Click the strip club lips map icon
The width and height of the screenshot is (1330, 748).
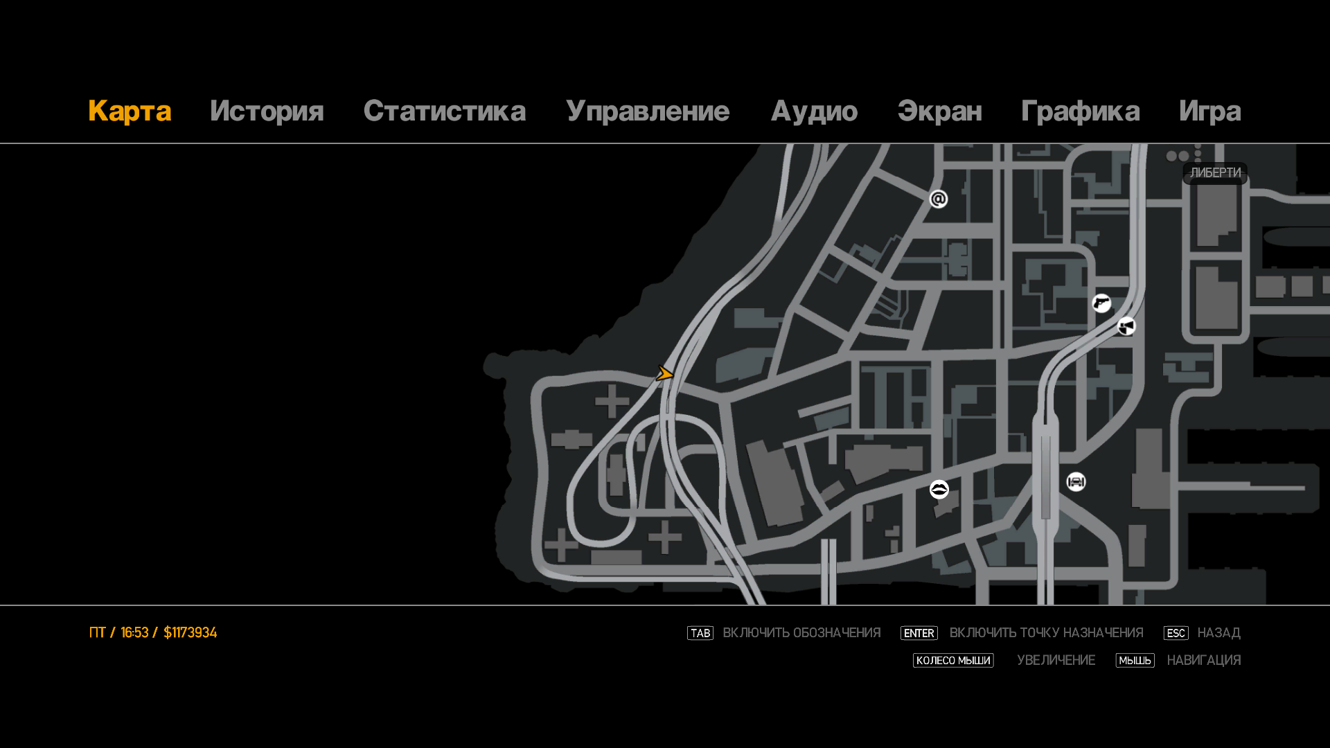[x=939, y=490]
